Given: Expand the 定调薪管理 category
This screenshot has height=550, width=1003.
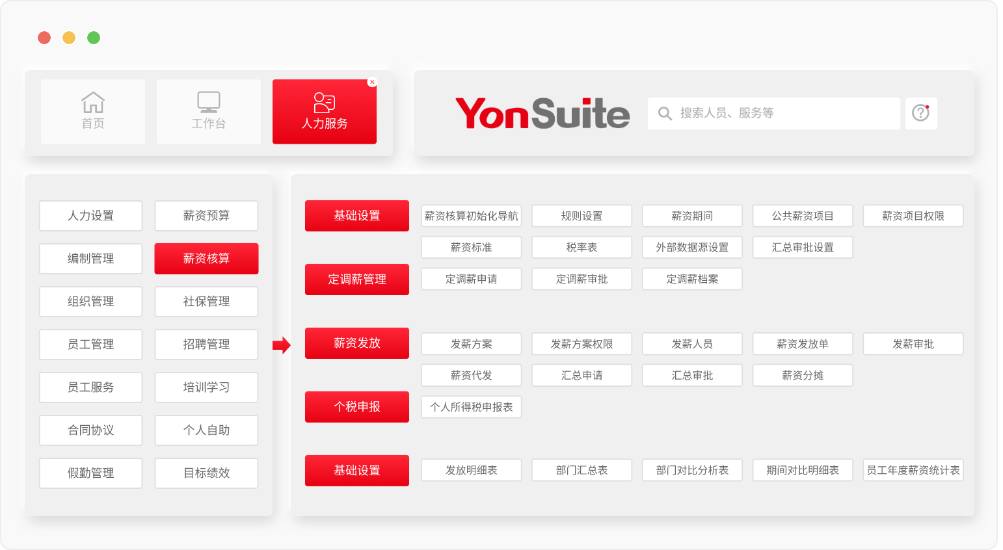Looking at the screenshot, I should (356, 280).
